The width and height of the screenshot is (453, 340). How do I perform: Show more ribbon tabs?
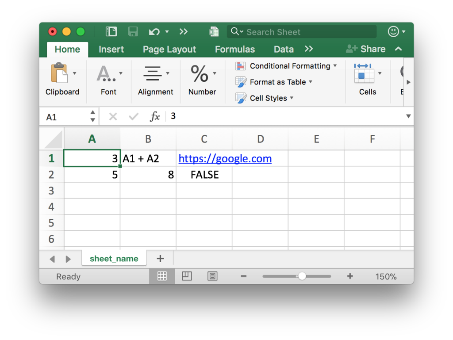click(309, 49)
